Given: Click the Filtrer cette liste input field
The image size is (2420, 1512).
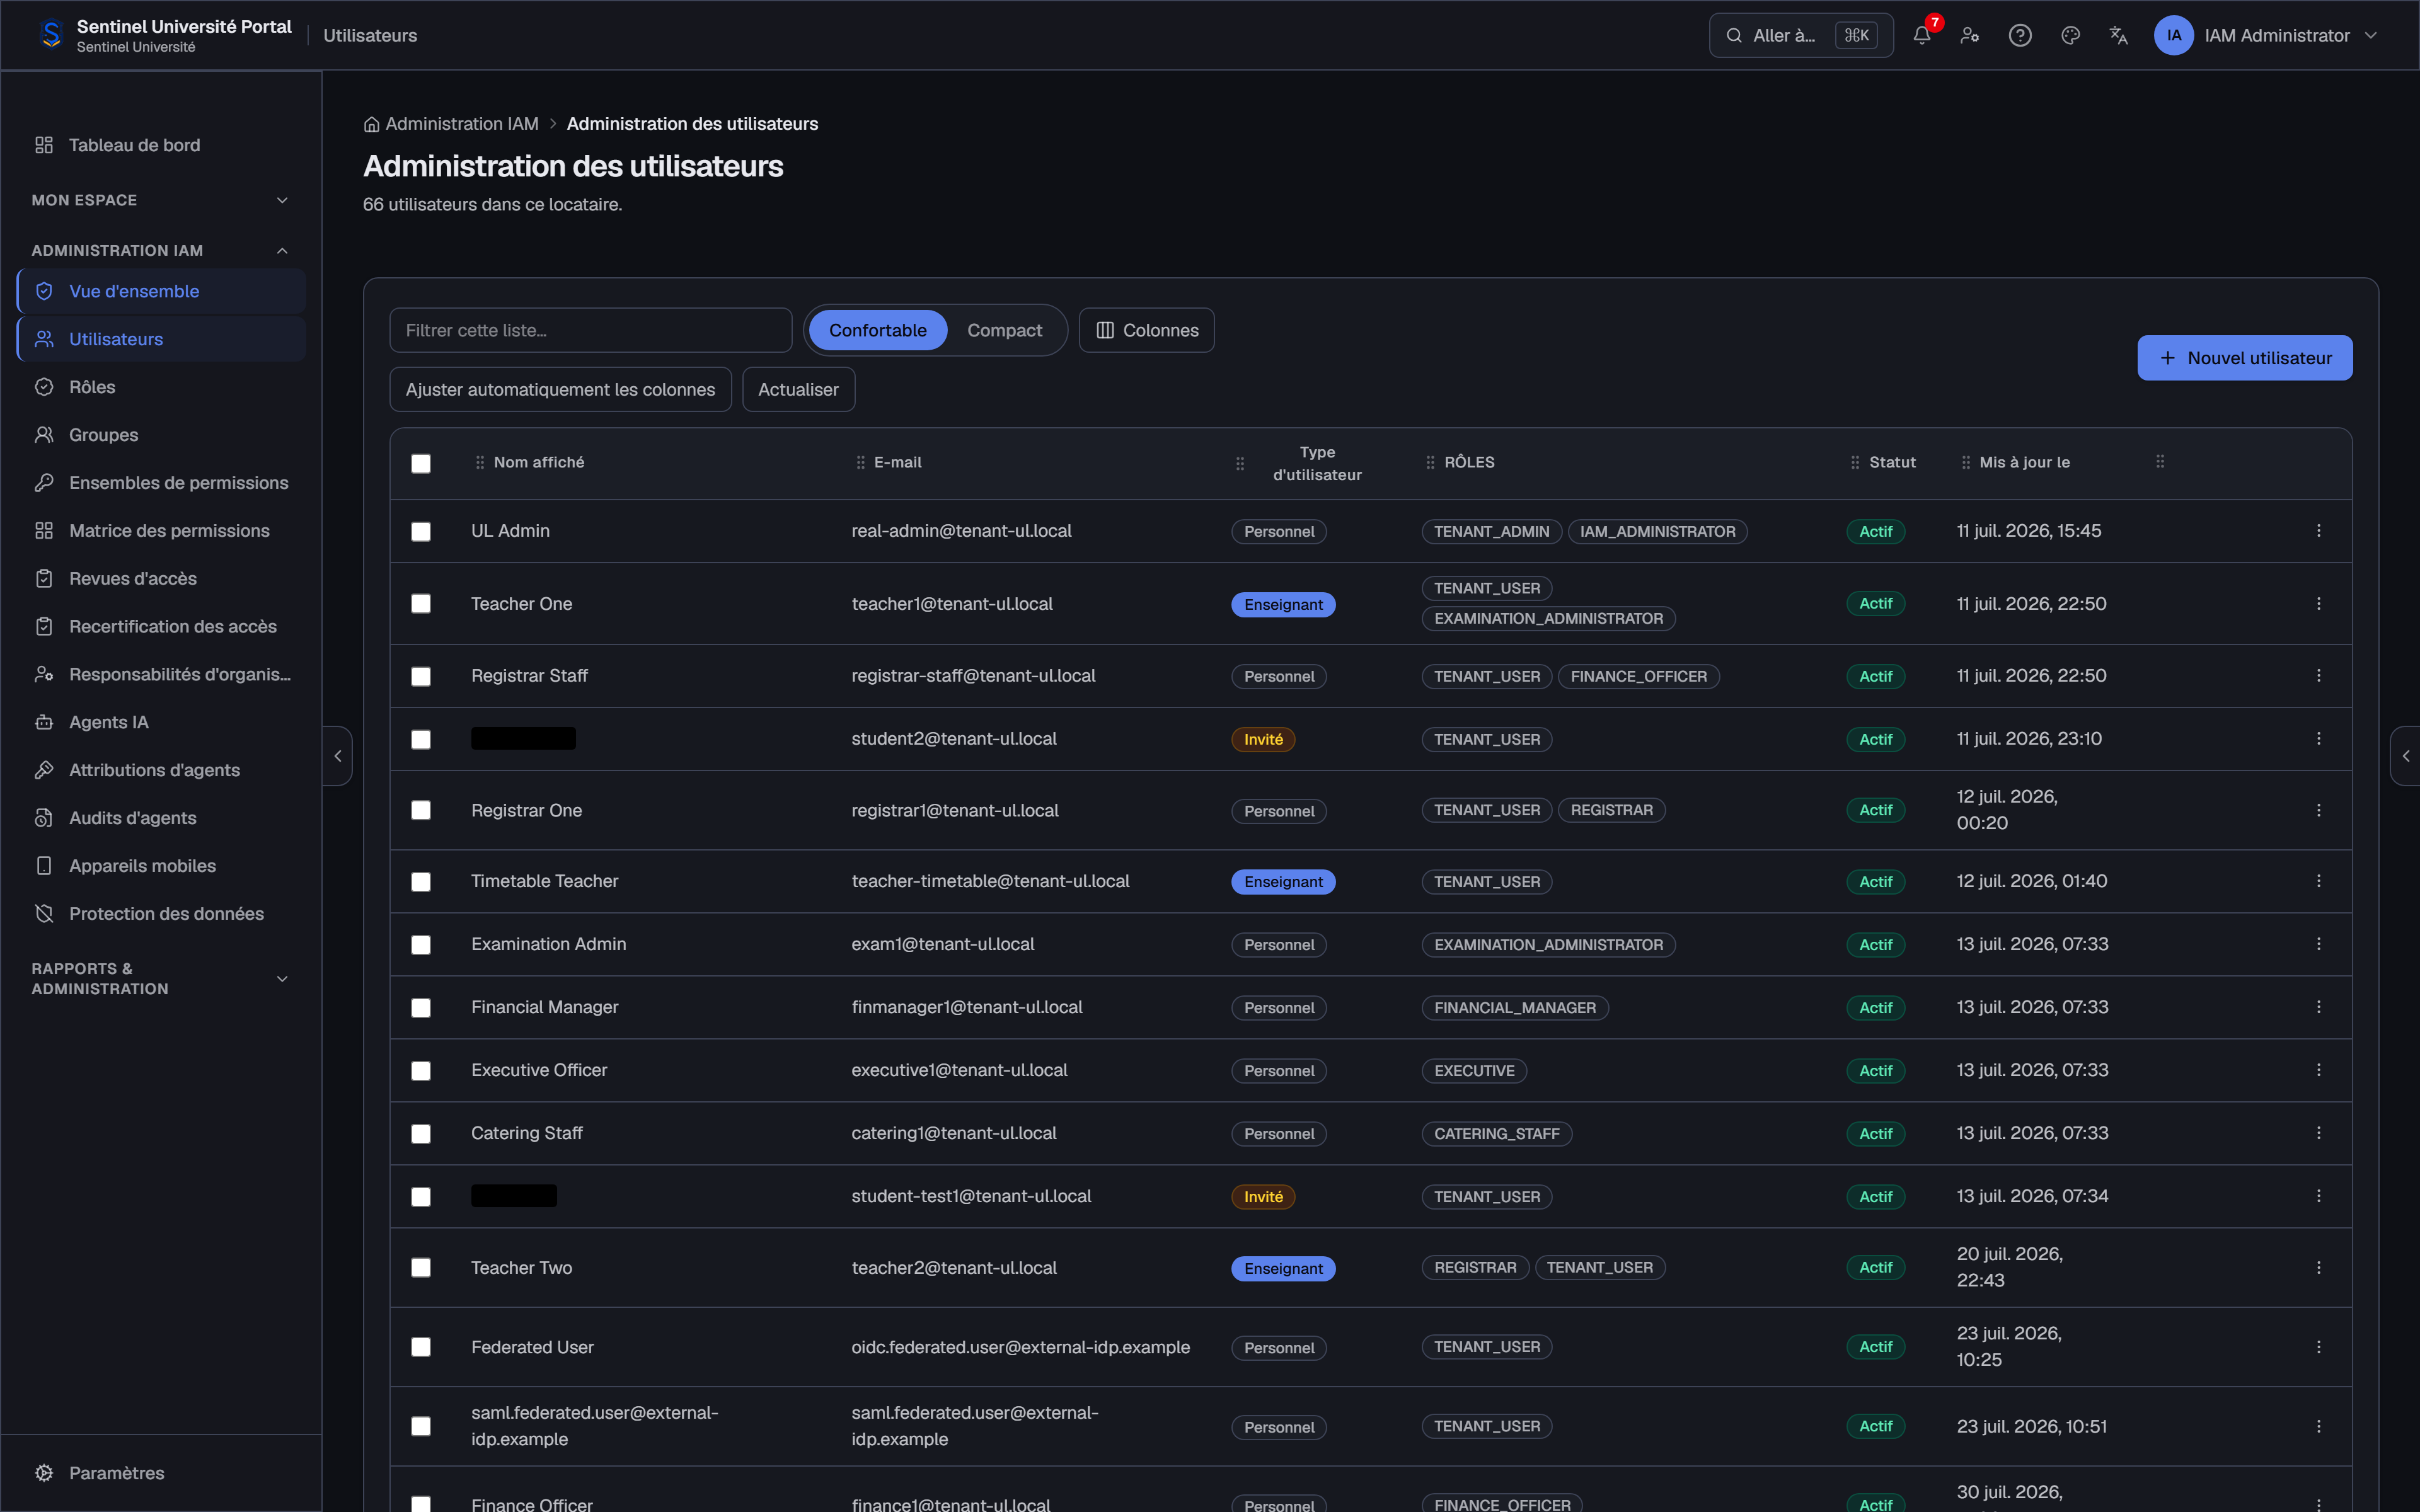Looking at the screenshot, I should (x=591, y=330).
